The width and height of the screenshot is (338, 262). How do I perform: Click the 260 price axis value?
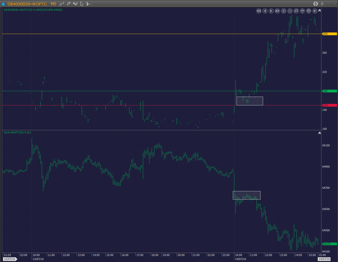pos(325,53)
